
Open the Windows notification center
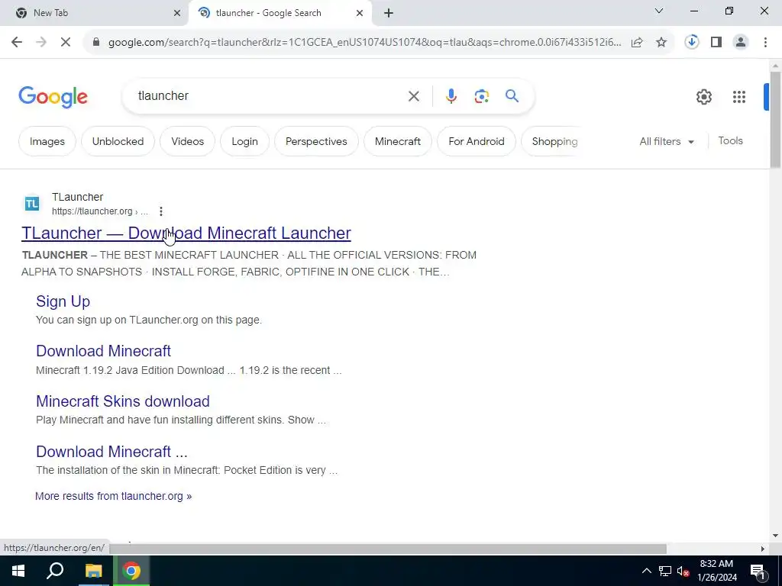tap(758, 571)
